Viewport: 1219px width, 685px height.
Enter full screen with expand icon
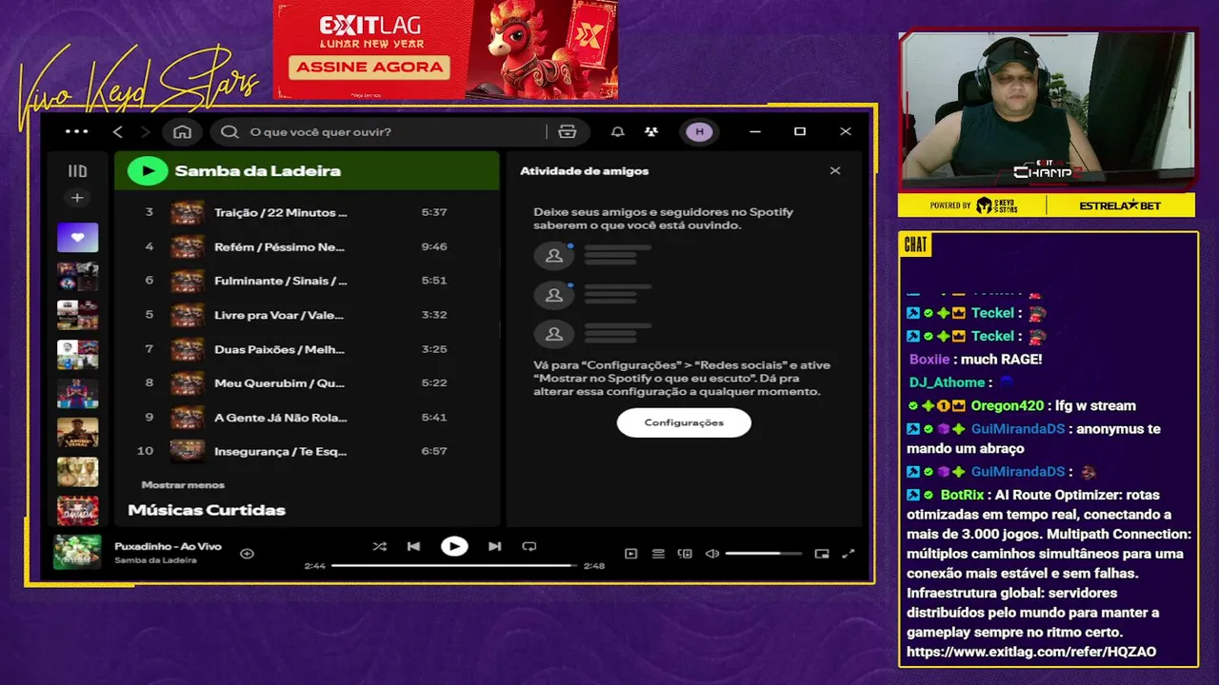(x=849, y=553)
